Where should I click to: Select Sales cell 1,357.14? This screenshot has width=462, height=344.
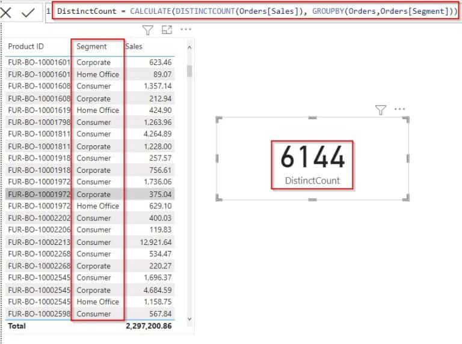click(x=158, y=86)
